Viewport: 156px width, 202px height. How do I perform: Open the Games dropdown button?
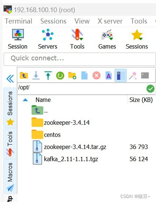[107, 39]
